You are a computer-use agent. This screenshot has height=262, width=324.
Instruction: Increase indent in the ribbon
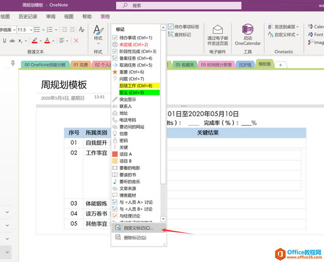(72, 29)
